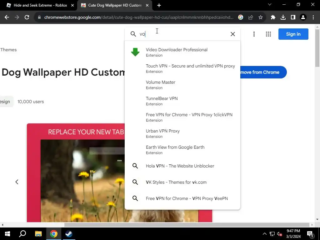Toggle the side panel icon
Screen dimensions: 320x240
point(293,17)
